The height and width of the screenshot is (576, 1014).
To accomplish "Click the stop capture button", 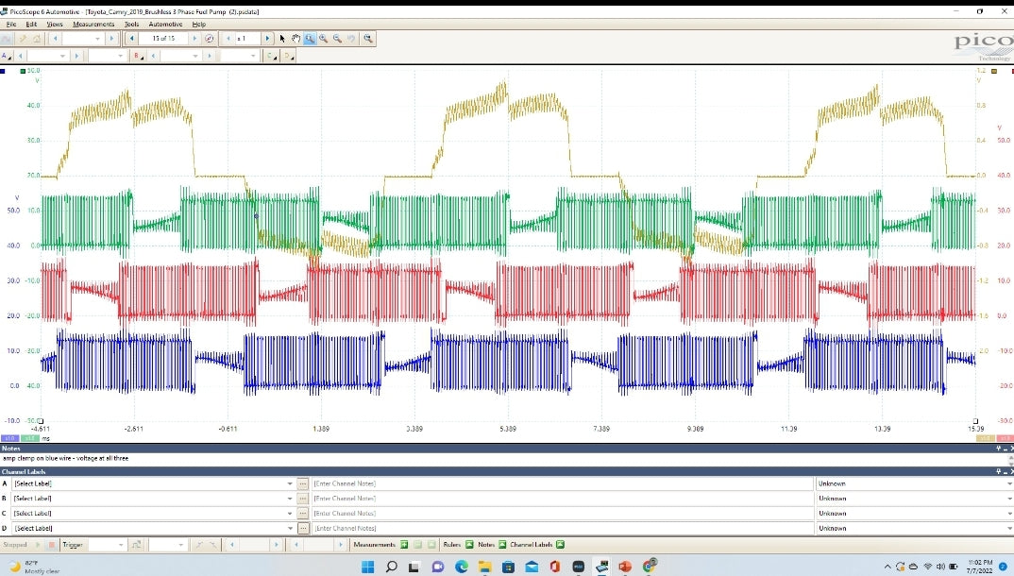I will [52, 545].
